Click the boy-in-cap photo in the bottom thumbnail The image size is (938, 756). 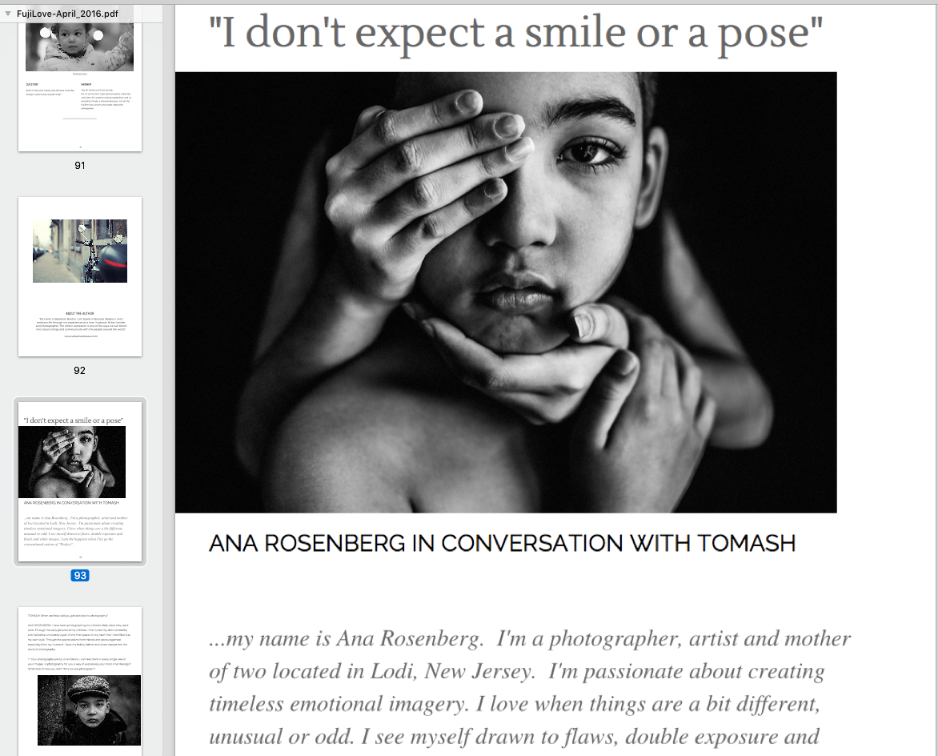tap(89, 710)
